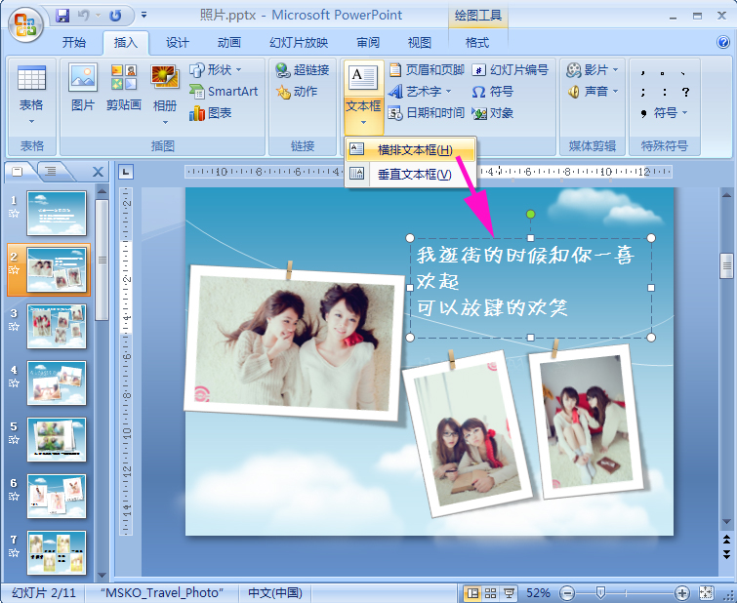Collapse the 文本框 dropdown arrow

pos(363,123)
